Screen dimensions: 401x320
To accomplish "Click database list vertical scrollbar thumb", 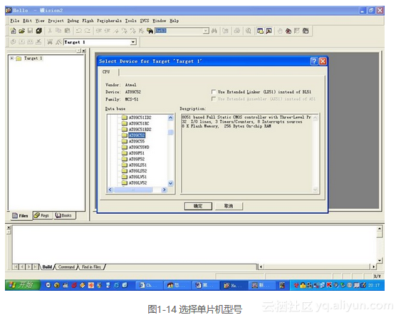I will coord(170,132).
